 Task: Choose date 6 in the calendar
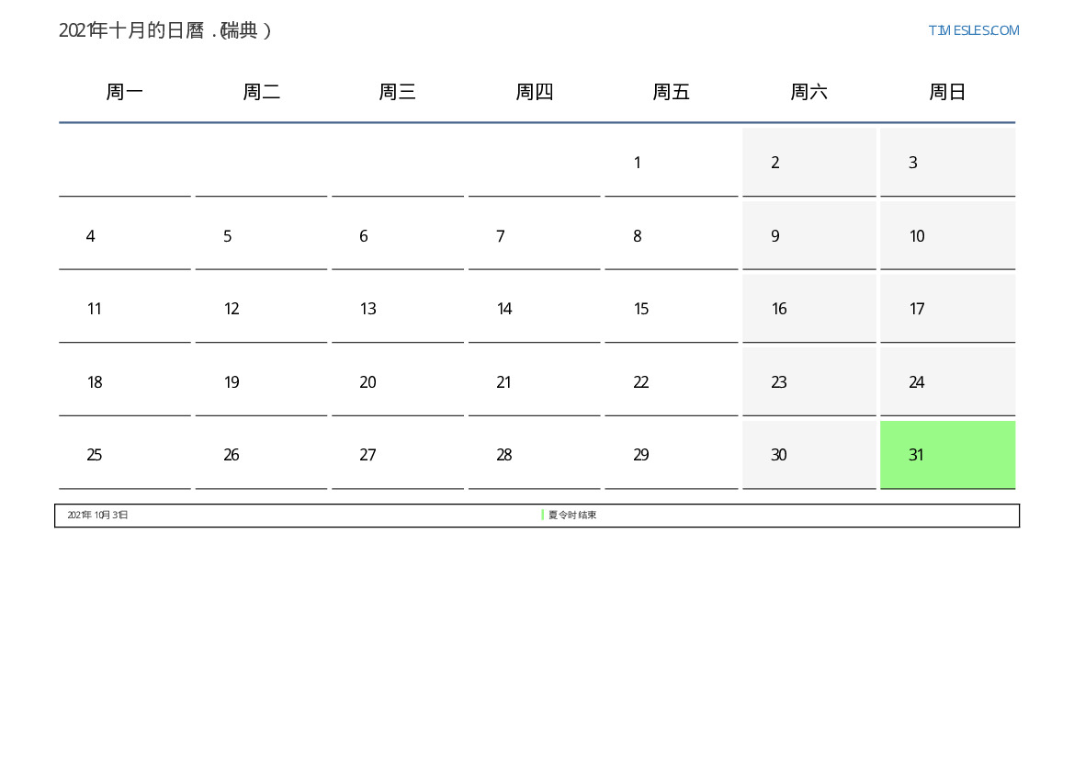(397, 236)
